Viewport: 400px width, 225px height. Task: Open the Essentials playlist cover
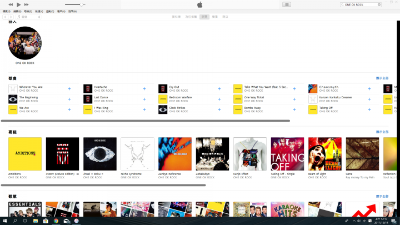coord(25,209)
